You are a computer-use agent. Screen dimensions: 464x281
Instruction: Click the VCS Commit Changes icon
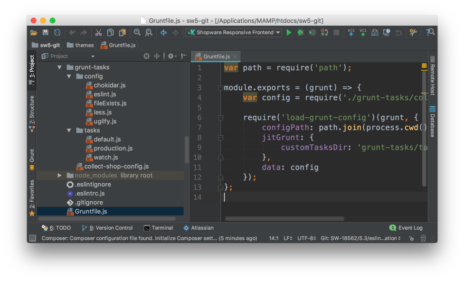[363, 33]
